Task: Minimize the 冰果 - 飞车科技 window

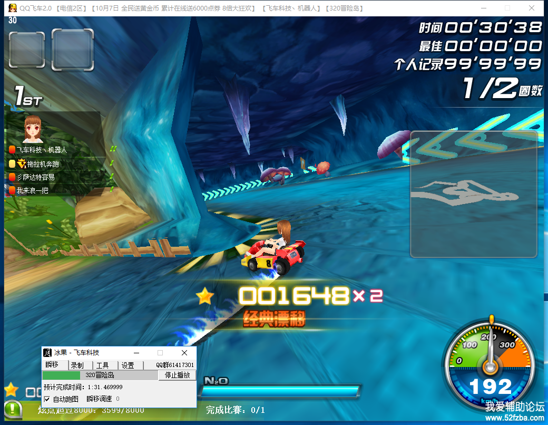Action: [136, 353]
